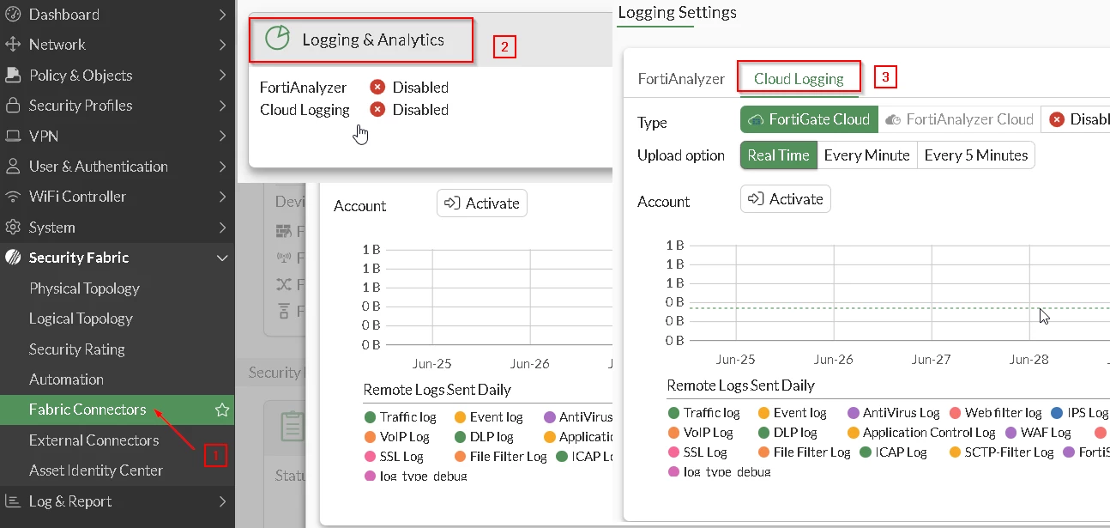
Task: Click Activate in the Cloud Logging panel
Action: [785, 199]
